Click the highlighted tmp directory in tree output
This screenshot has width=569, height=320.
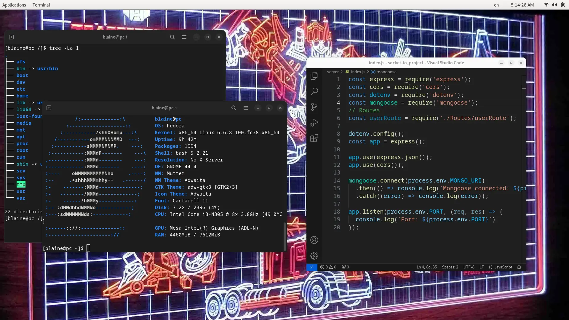click(x=21, y=184)
